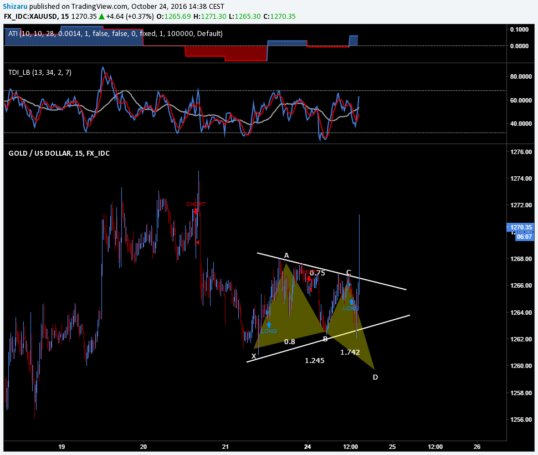Click the 1.742 ratio label
The height and width of the screenshot is (455, 538).
(x=350, y=352)
